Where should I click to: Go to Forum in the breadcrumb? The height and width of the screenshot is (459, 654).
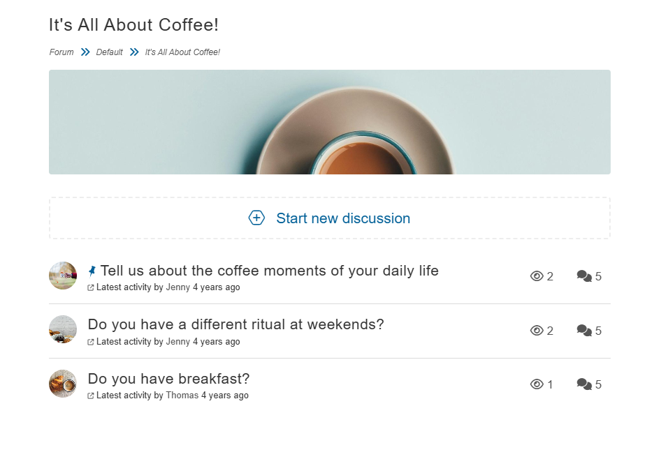(61, 52)
